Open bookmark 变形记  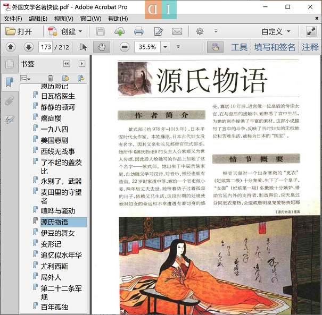click(51, 244)
